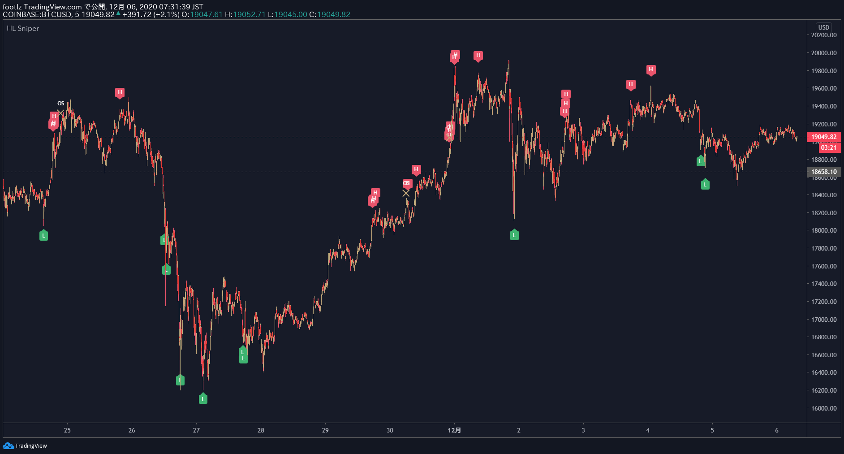Viewport: 844px width, 454px height.
Task: Click the 19800.00 price axis label
Action: [x=824, y=71]
